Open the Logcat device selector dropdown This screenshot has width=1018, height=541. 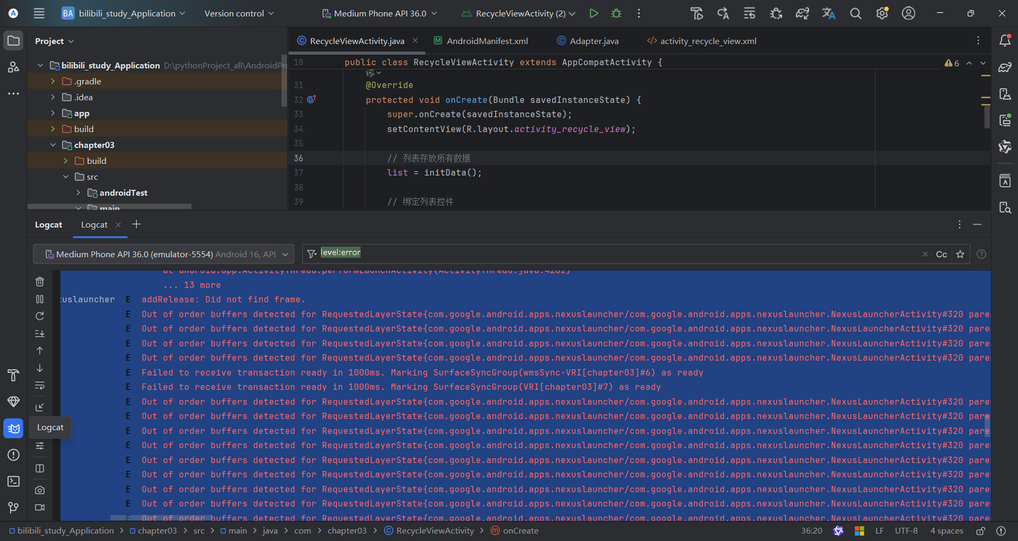coord(164,254)
